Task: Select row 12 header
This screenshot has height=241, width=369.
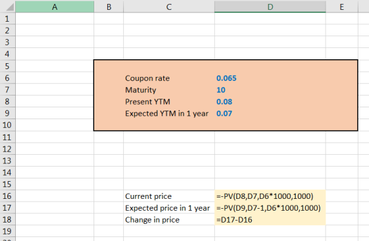Action: [x=7, y=149]
